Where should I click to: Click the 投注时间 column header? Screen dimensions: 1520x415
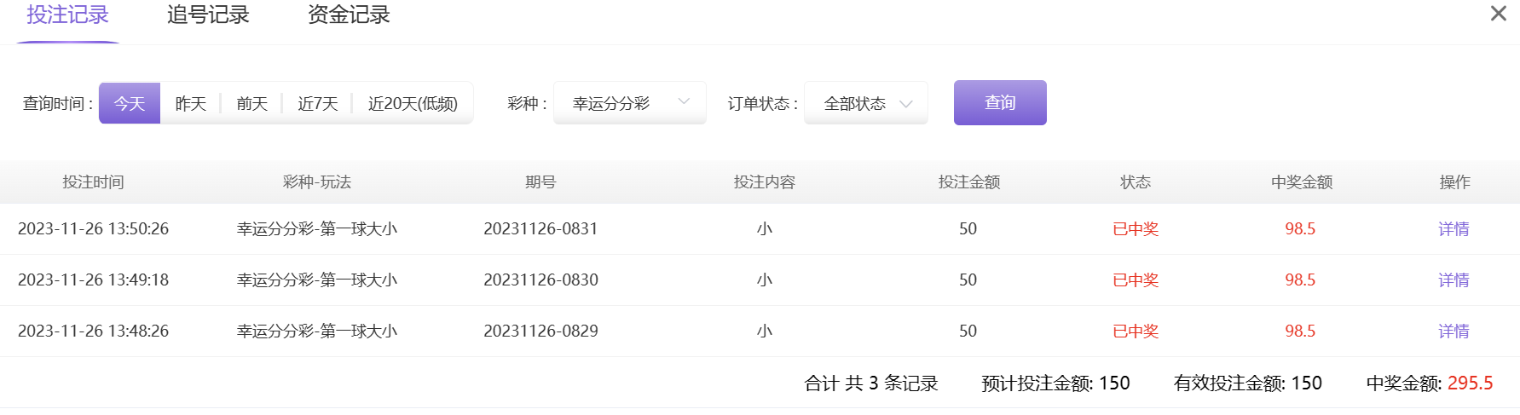click(x=94, y=182)
